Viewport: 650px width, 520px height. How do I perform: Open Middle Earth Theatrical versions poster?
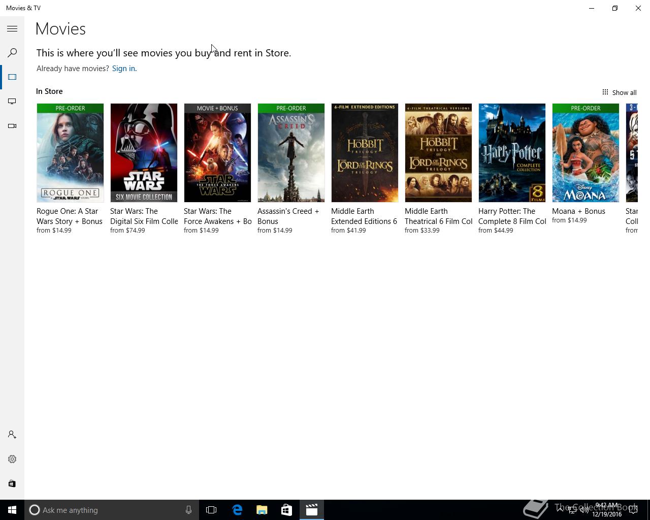(438, 153)
